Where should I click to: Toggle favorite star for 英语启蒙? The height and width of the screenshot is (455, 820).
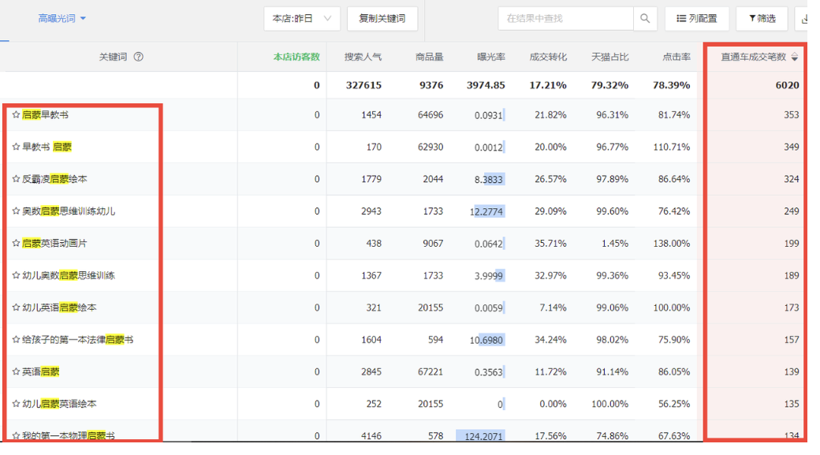[16, 372]
